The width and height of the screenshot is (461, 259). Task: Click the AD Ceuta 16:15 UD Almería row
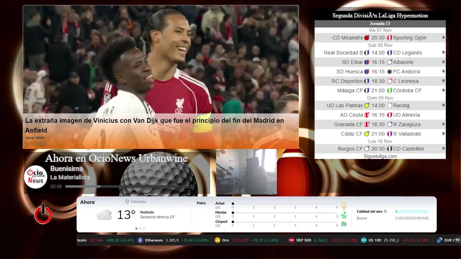point(380,115)
